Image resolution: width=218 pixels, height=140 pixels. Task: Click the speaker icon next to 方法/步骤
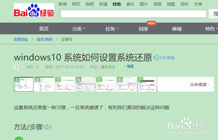pos(48,127)
